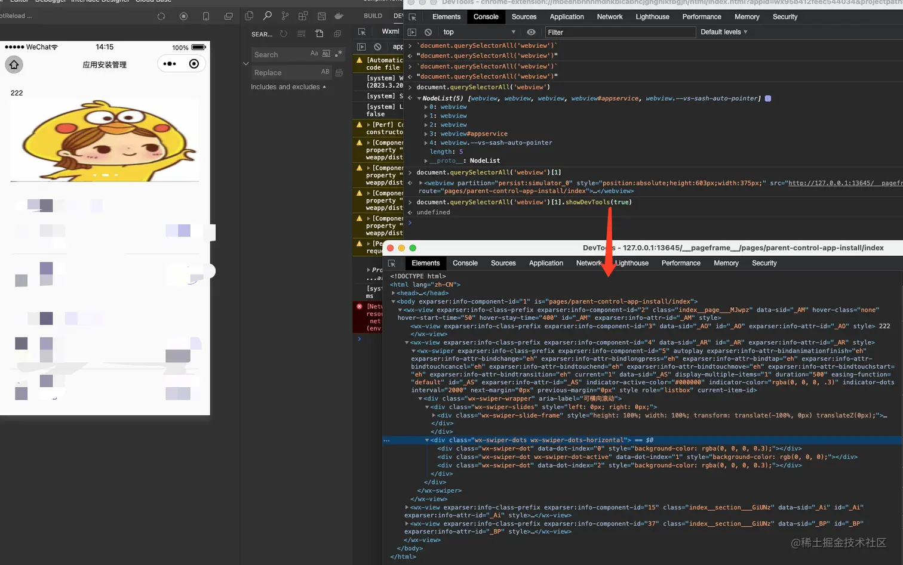Click the NodeList store-as-global icon
The height and width of the screenshot is (565, 903).
point(768,98)
